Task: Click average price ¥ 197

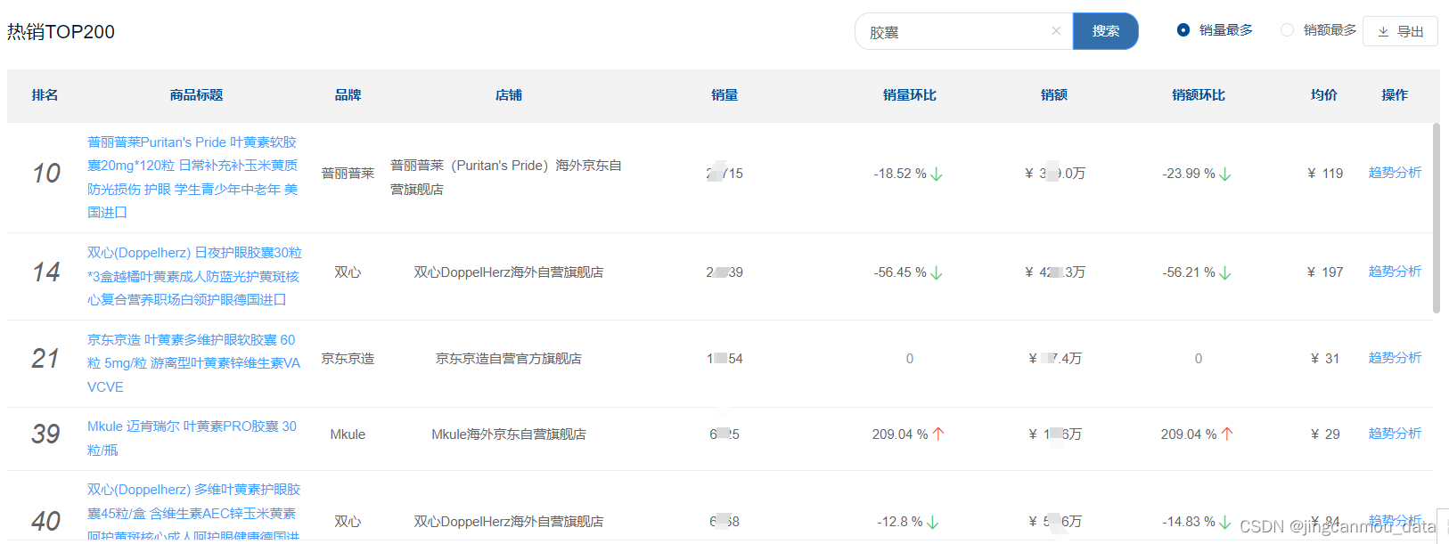Action: tap(1325, 272)
